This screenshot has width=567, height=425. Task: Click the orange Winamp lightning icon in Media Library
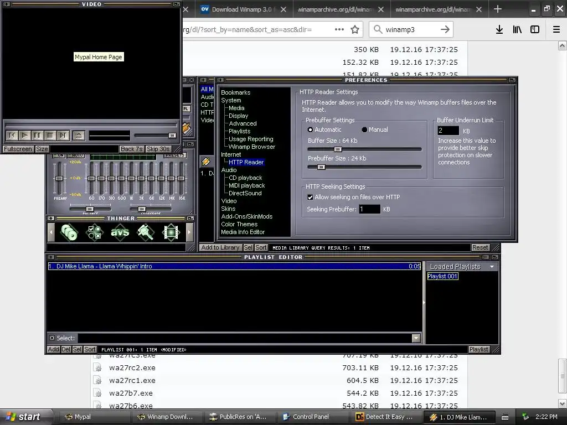click(x=206, y=162)
